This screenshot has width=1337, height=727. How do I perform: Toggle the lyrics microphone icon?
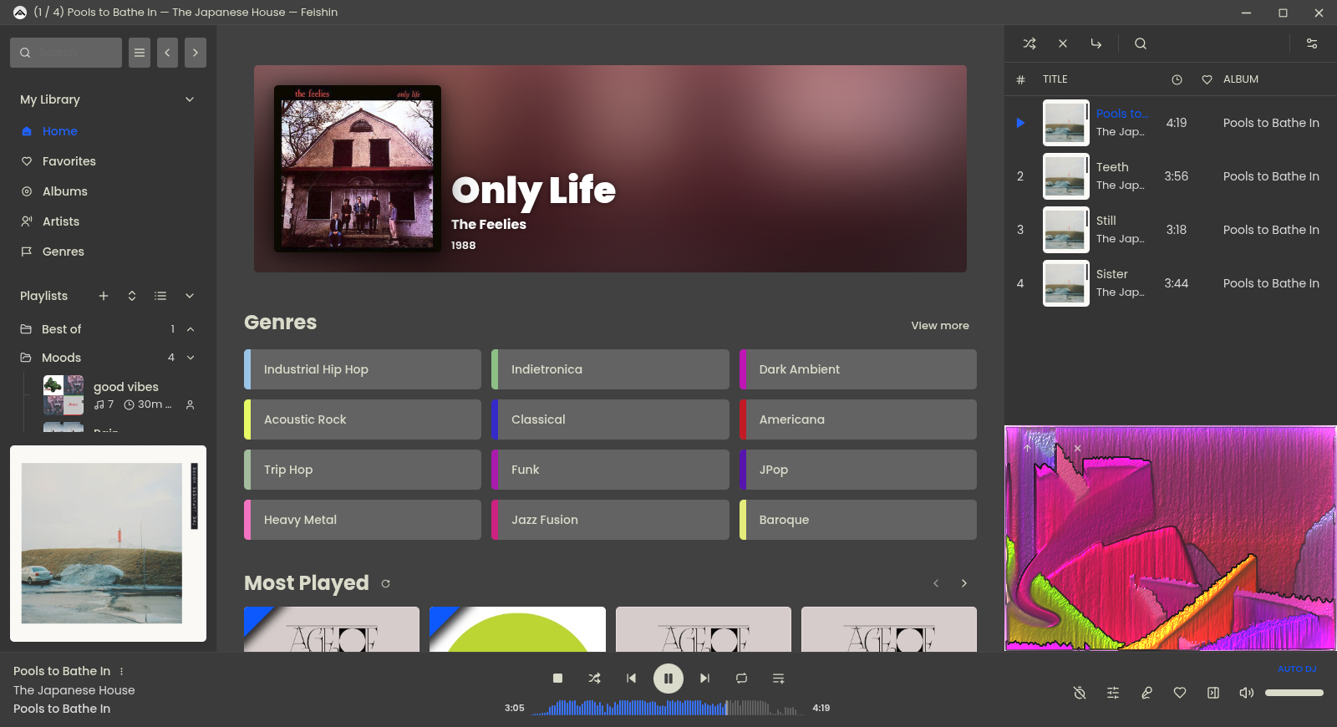pyautogui.click(x=1146, y=693)
